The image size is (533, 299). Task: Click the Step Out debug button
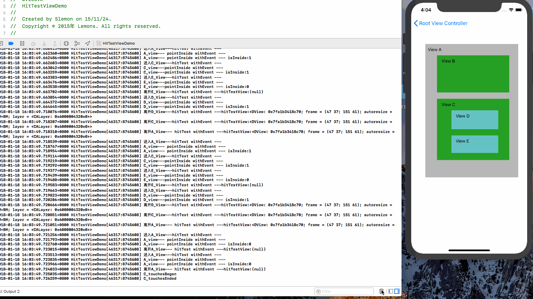(55, 43)
